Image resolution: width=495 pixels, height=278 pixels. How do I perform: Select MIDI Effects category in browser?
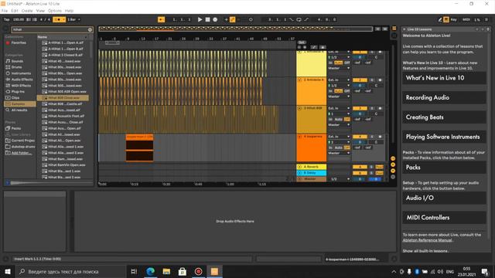[x=21, y=86]
